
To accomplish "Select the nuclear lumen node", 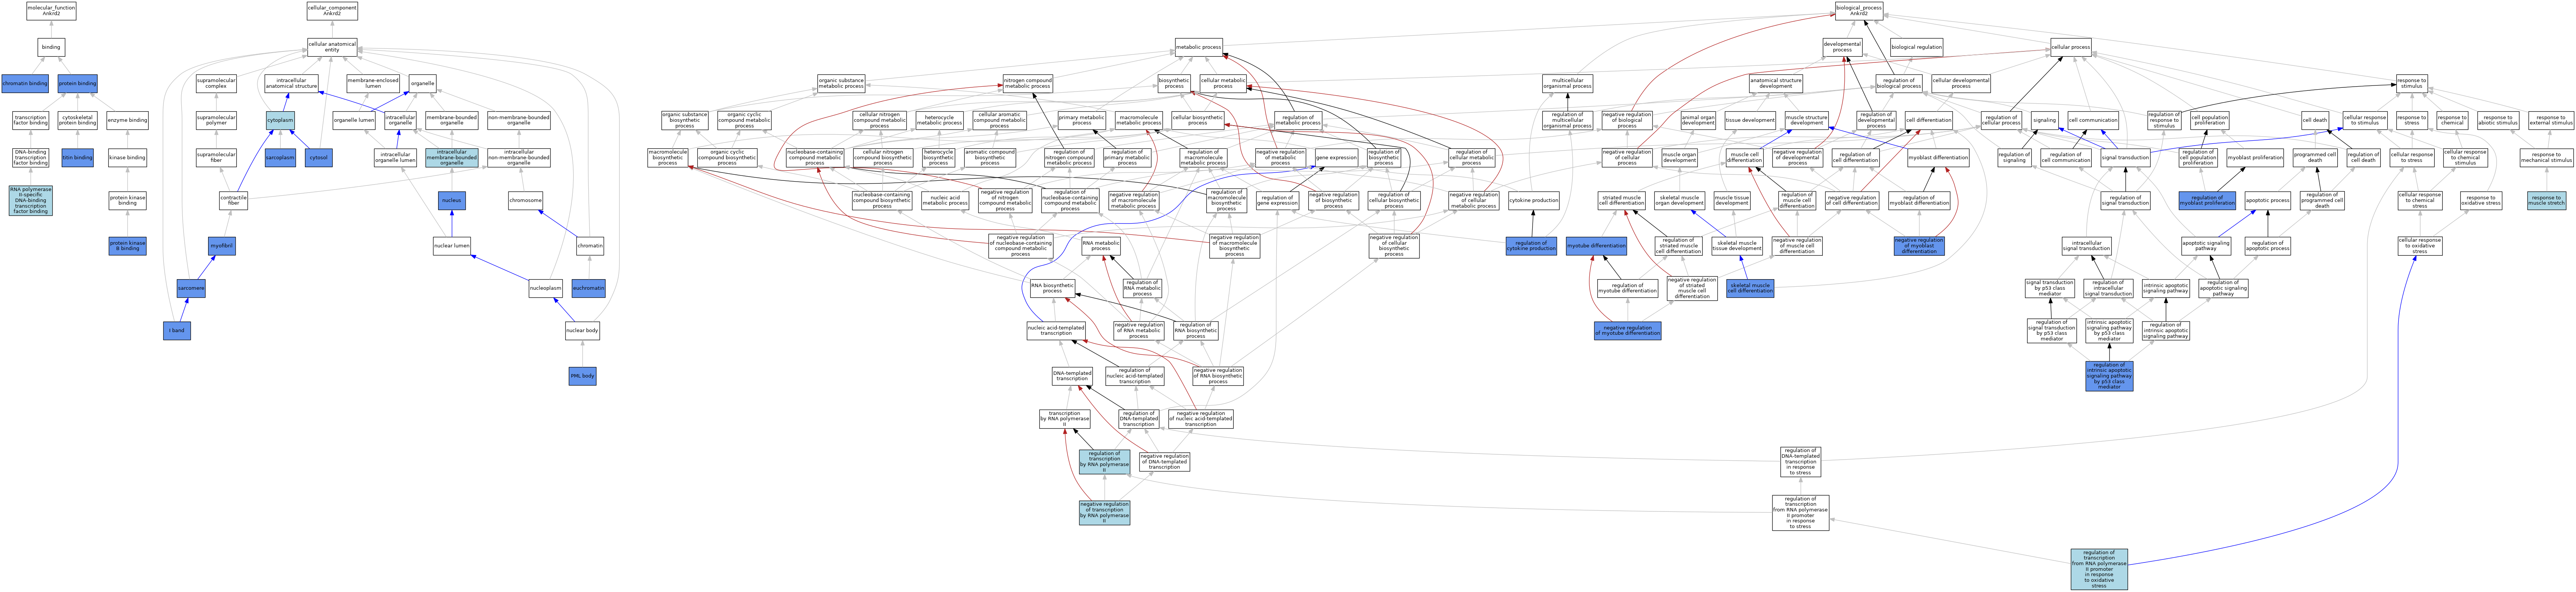I will 452,245.
